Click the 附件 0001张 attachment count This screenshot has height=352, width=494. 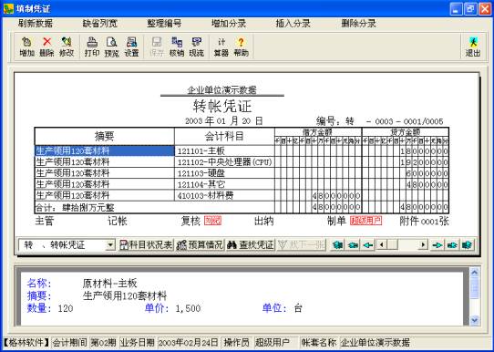tap(424, 221)
